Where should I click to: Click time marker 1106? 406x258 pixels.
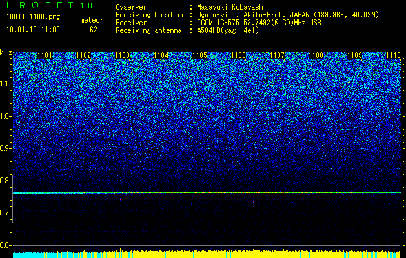(238, 55)
